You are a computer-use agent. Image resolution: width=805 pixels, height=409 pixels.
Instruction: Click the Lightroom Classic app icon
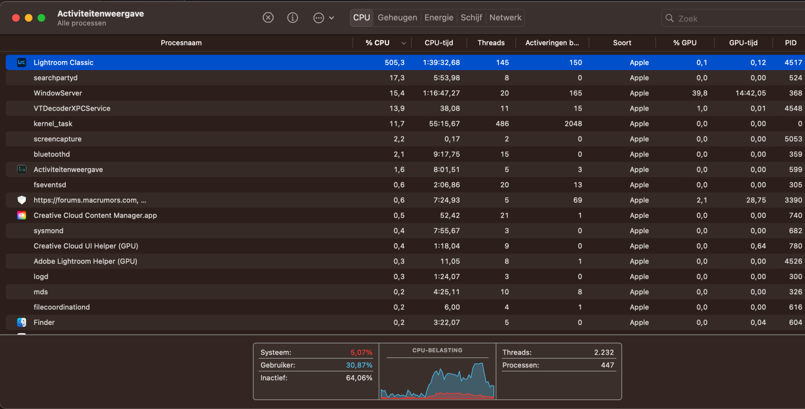pos(22,62)
